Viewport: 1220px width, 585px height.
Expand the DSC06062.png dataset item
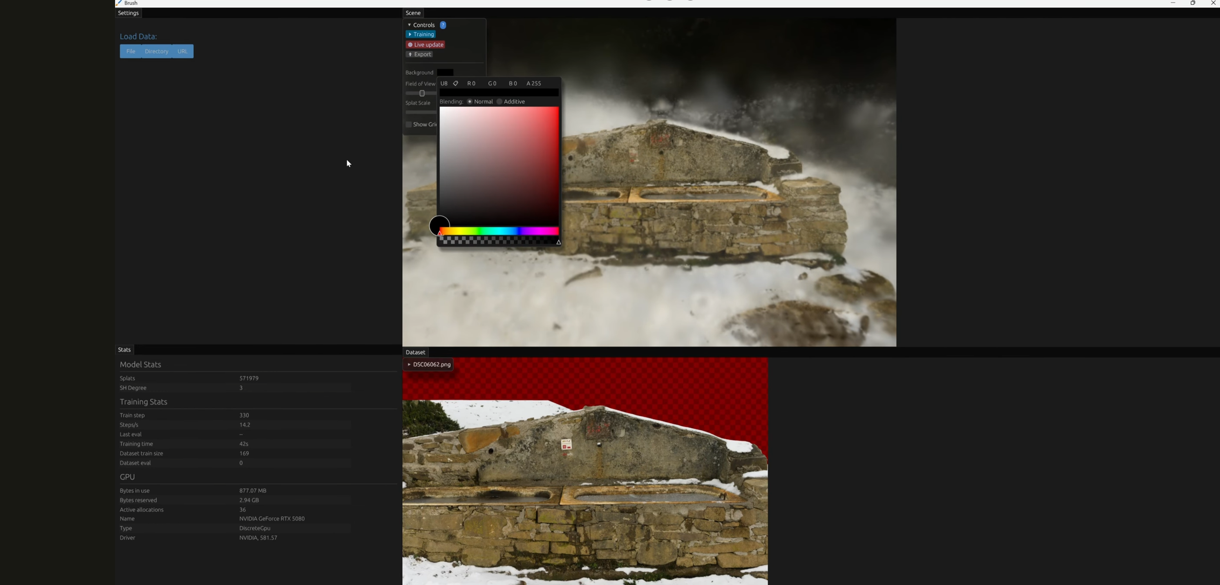(x=409, y=364)
